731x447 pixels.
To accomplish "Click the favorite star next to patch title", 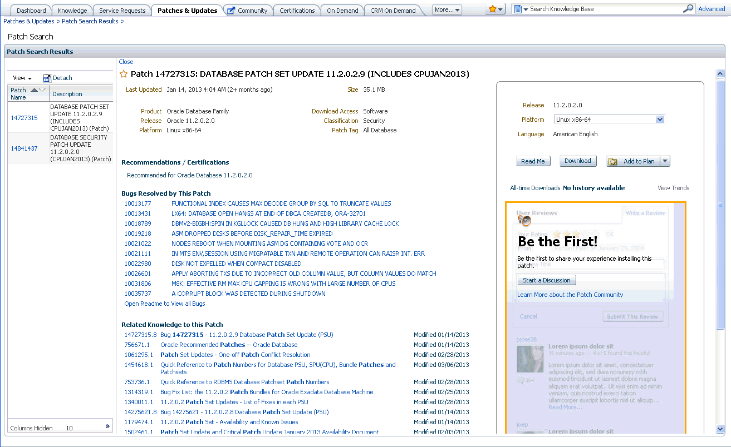I will coord(124,74).
